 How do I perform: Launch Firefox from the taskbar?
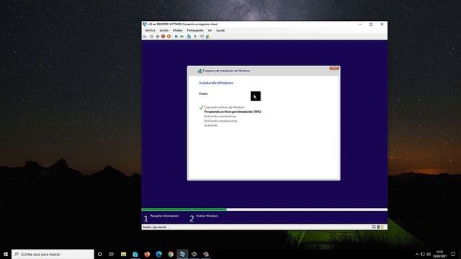(x=147, y=254)
